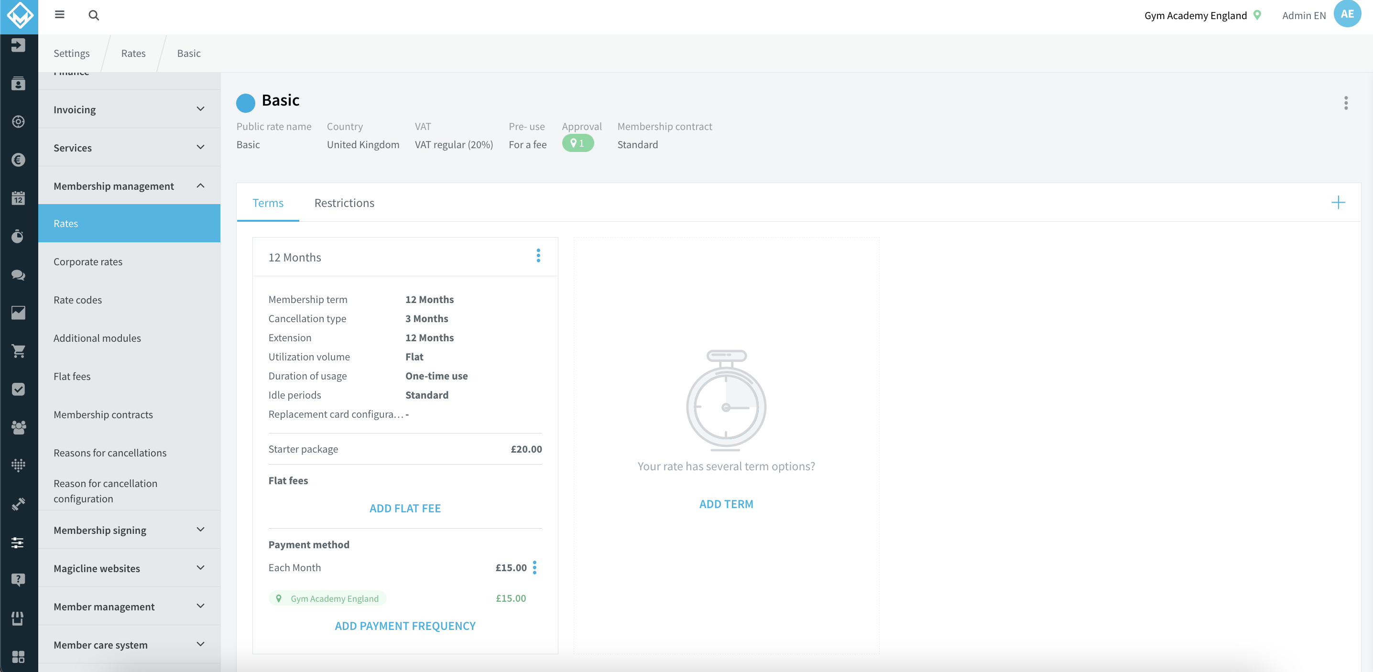1373x672 pixels.
Task: Click the plus icon to add term
Action: click(x=1338, y=203)
